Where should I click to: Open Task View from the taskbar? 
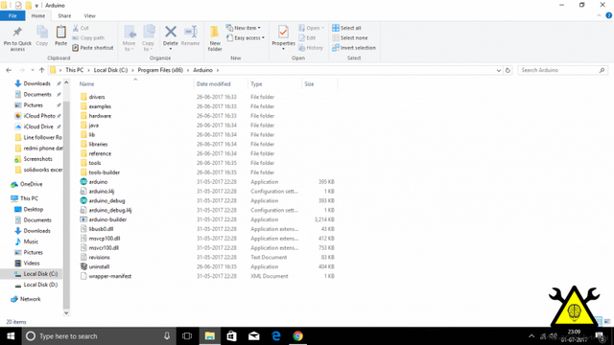coord(187,336)
